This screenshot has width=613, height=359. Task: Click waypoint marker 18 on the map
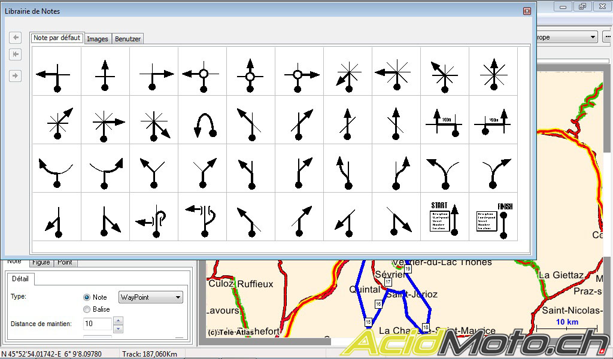426,327
